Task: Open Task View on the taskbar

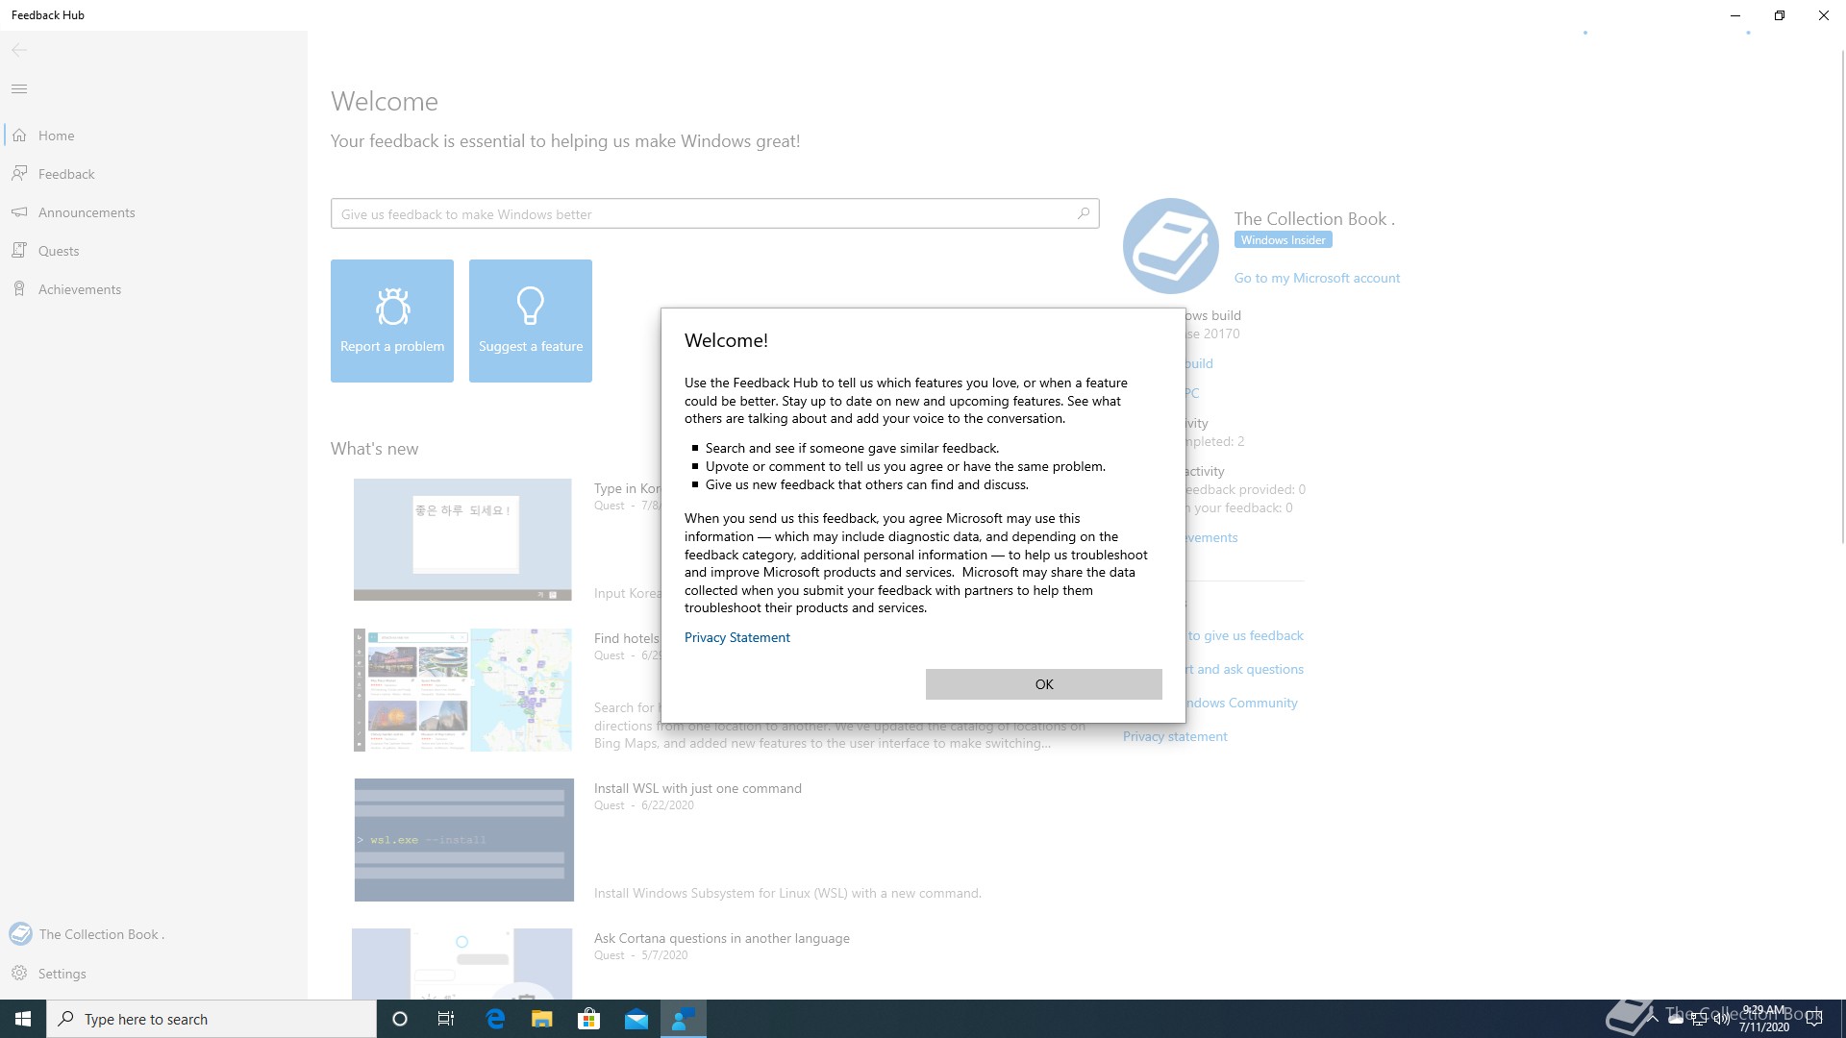Action: point(446,1019)
